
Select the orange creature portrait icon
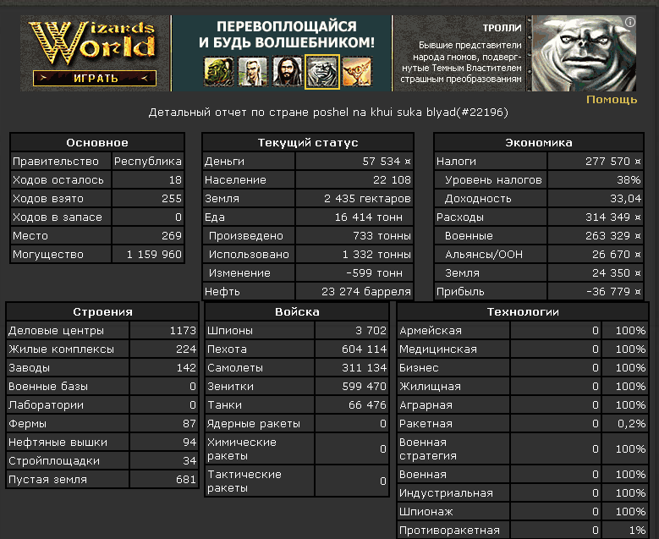tap(357, 72)
